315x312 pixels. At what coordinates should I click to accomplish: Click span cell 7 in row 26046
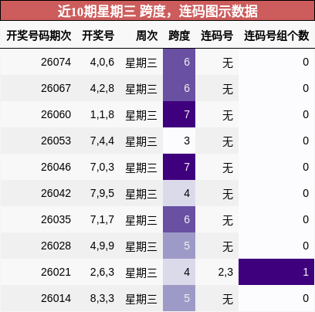pyautogui.click(x=179, y=167)
